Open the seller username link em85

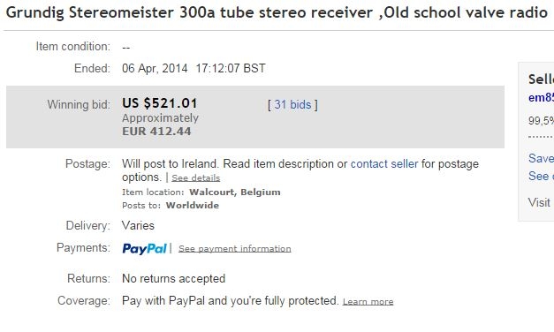point(541,97)
